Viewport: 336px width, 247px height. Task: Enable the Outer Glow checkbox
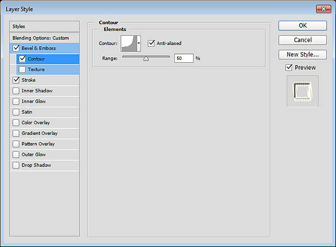(16, 155)
